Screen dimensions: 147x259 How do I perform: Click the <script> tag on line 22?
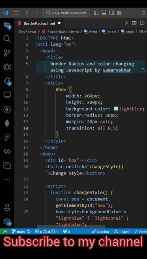click(55, 186)
